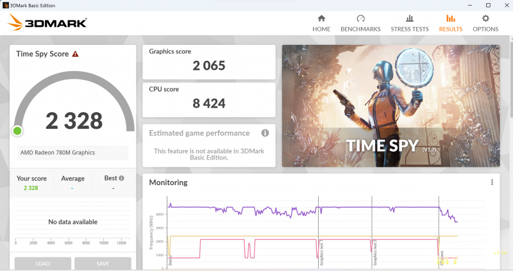This screenshot has width=513, height=271.
Task: Click the No data available text
Action: (x=73, y=222)
